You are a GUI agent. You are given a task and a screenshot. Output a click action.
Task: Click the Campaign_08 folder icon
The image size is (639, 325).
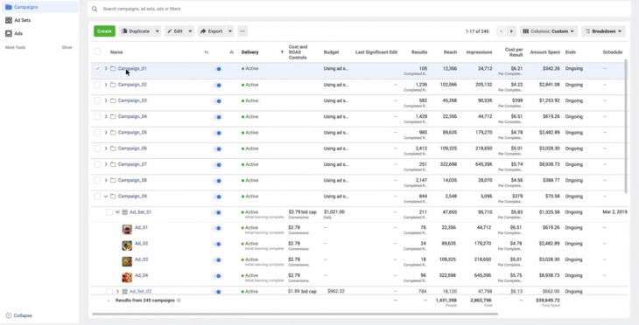tap(113, 180)
